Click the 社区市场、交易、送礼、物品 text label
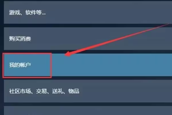 pyautogui.click(x=44, y=91)
